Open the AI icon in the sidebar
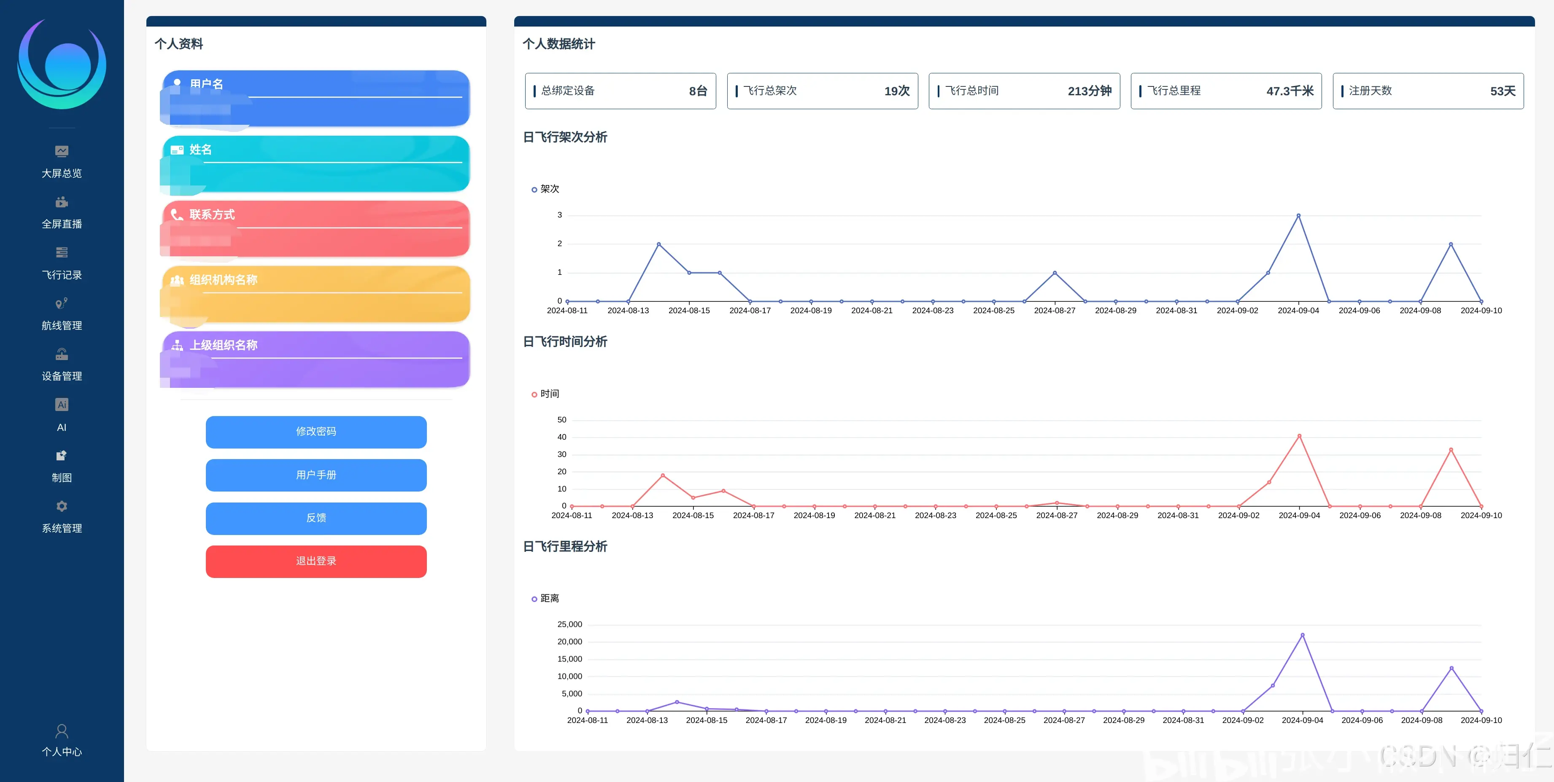 pyautogui.click(x=62, y=405)
